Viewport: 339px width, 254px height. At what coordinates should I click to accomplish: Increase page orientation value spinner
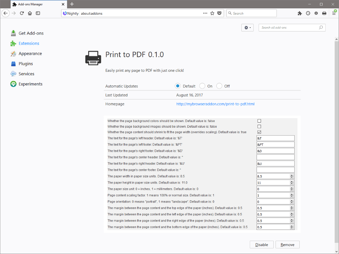tap(292, 200)
